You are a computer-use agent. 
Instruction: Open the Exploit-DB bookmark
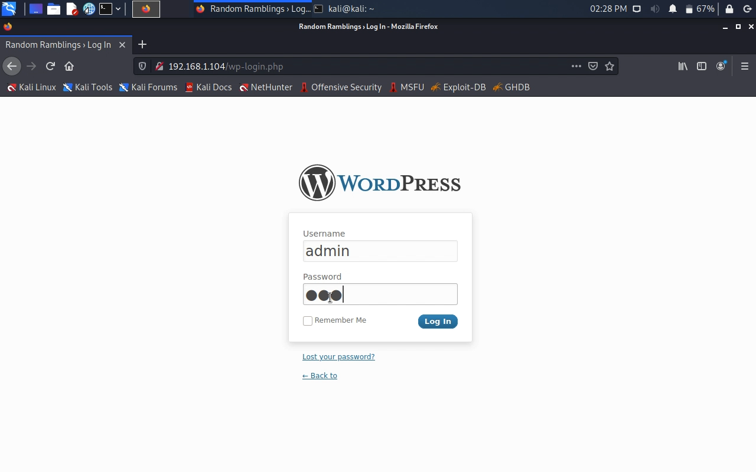(x=458, y=87)
